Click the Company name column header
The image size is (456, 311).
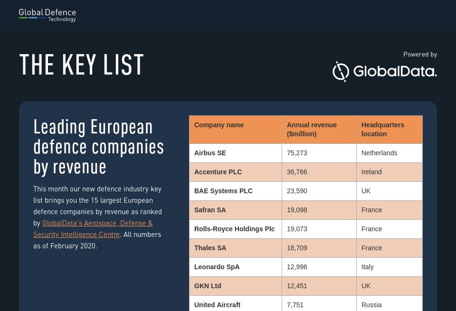click(x=219, y=125)
